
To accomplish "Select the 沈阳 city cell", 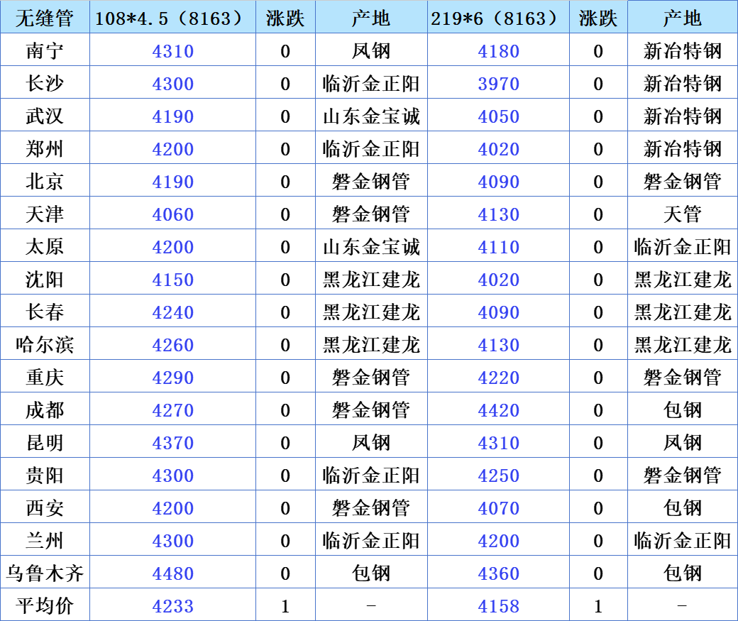I will (x=45, y=280).
